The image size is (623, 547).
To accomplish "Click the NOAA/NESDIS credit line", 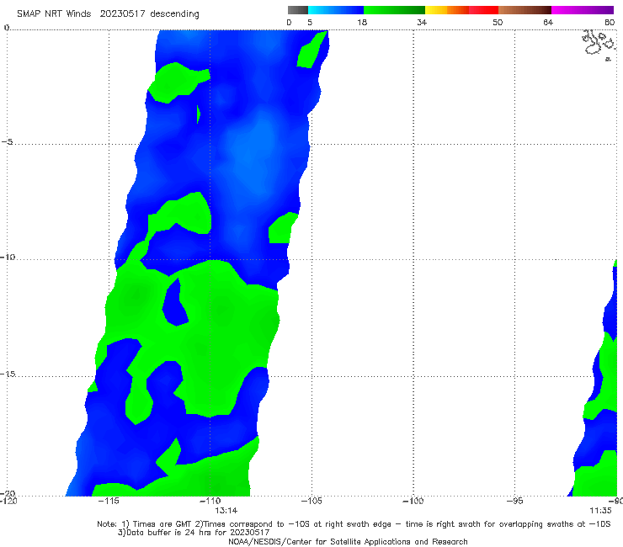I will coord(348,541).
